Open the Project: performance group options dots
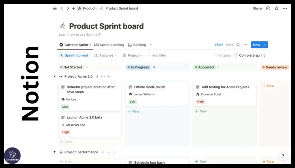295x168 pixels. [x=108, y=152]
